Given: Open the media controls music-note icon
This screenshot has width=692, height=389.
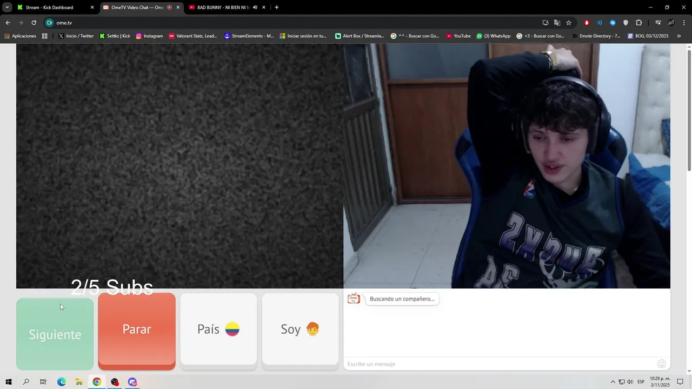Looking at the screenshot, I should point(658,23).
